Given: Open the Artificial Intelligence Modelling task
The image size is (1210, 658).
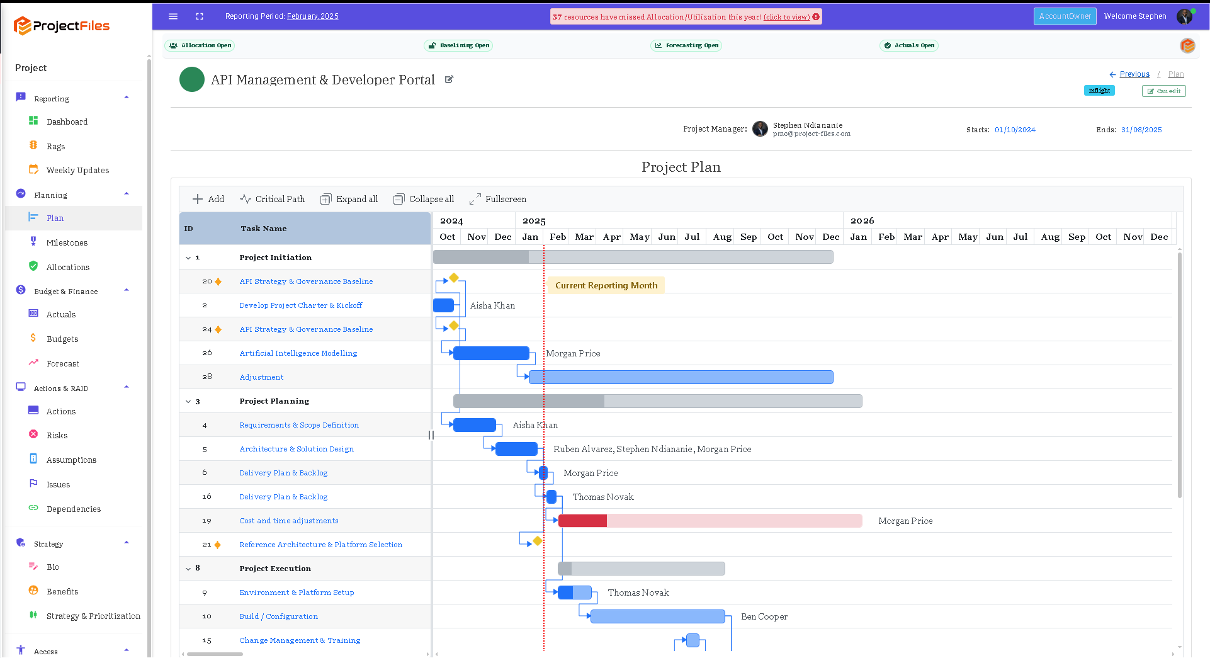Looking at the screenshot, I should (x=298, y=353).
